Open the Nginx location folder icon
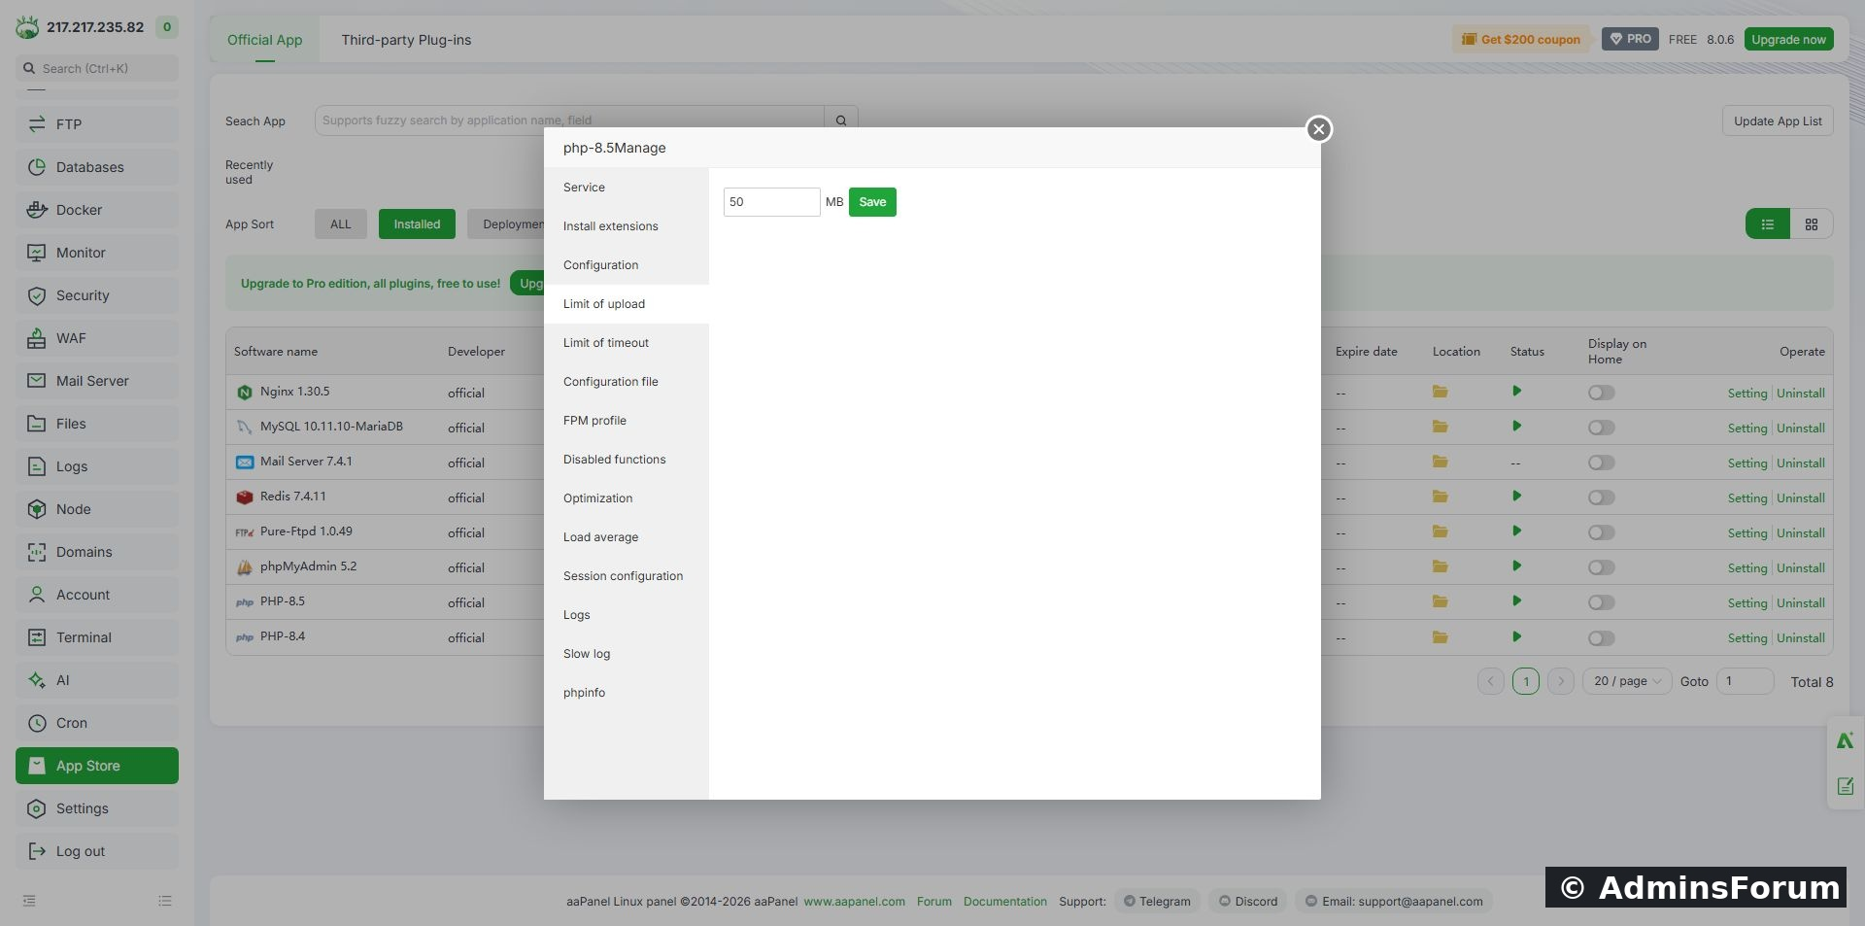1865x926 pixels. tap(1441, 392)
